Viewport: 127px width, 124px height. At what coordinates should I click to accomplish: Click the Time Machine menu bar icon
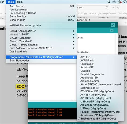pyautogui.click(x=125, y=2)
